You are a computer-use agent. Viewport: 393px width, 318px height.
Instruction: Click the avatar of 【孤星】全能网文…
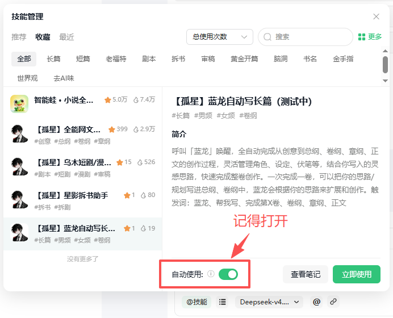pyautogui.click(x=19, y=134)
